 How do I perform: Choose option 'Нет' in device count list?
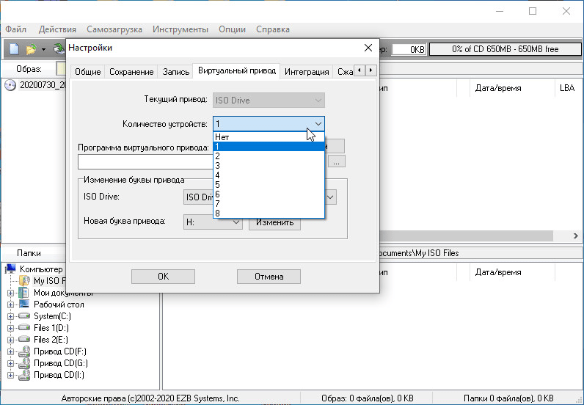(269, 136)
